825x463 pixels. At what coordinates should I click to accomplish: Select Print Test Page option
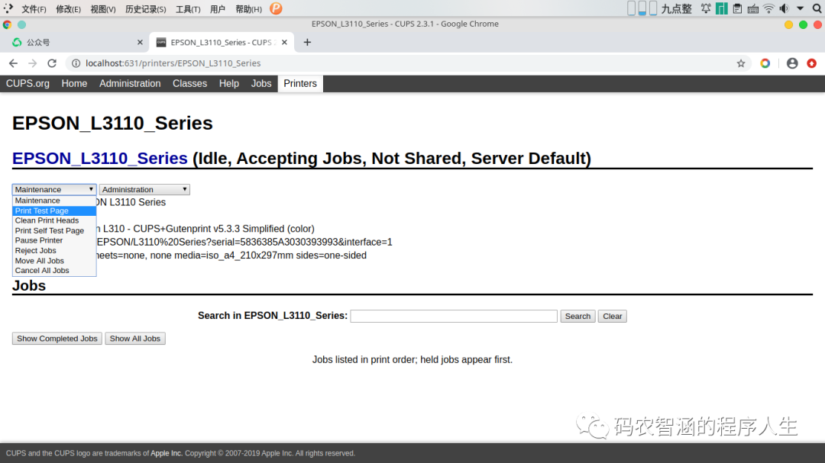[54, 211]
